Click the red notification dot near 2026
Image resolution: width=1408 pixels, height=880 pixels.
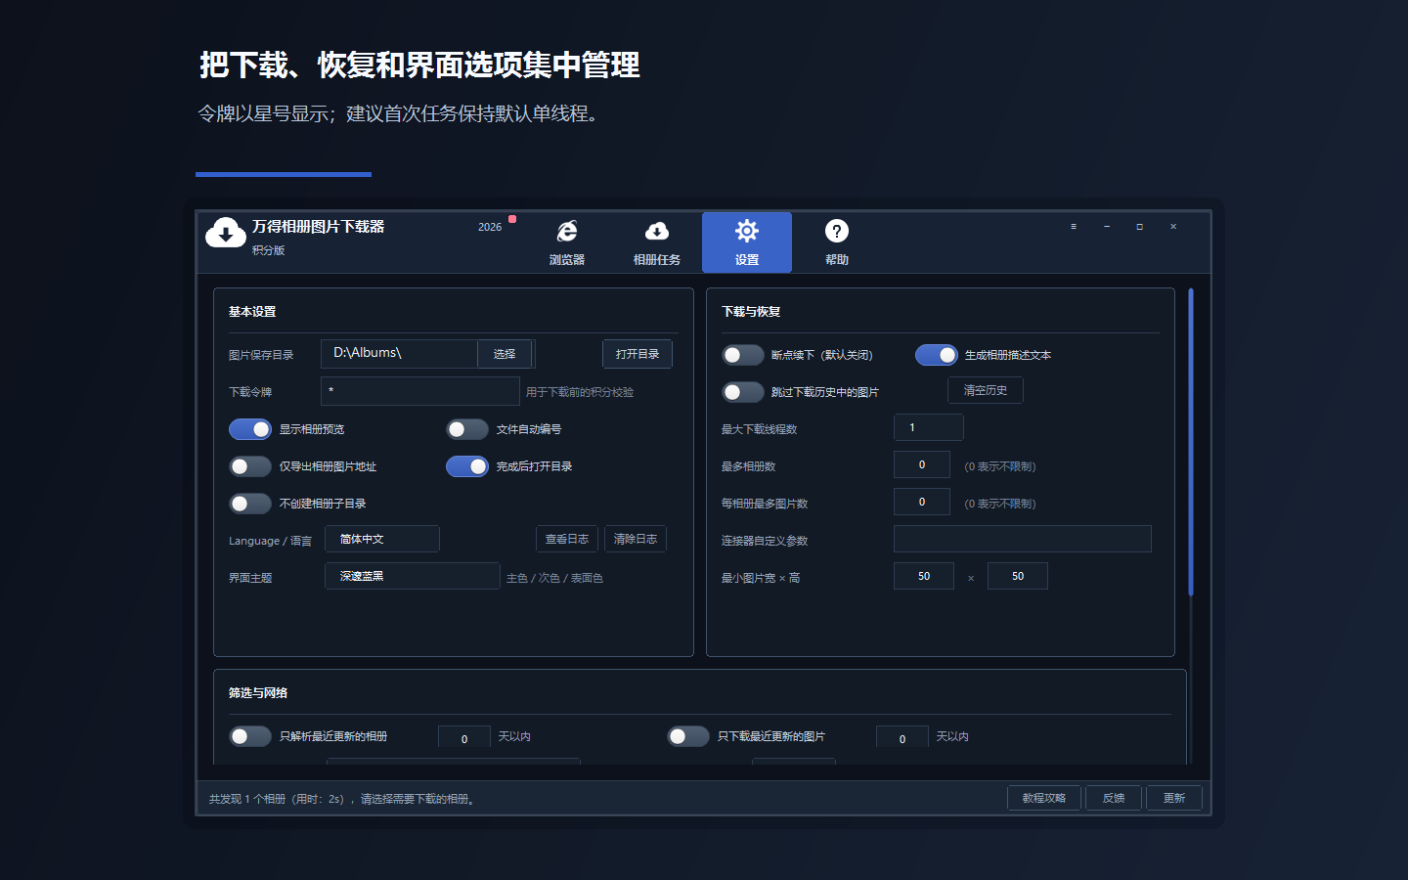512,219
